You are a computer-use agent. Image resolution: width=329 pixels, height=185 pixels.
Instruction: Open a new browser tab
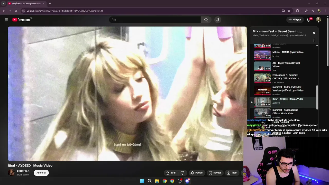(x=50, y=3)
